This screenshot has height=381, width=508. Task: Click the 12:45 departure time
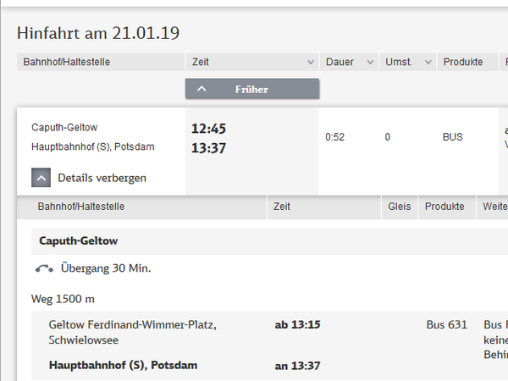pyautogui.click(x=209, y=129)
